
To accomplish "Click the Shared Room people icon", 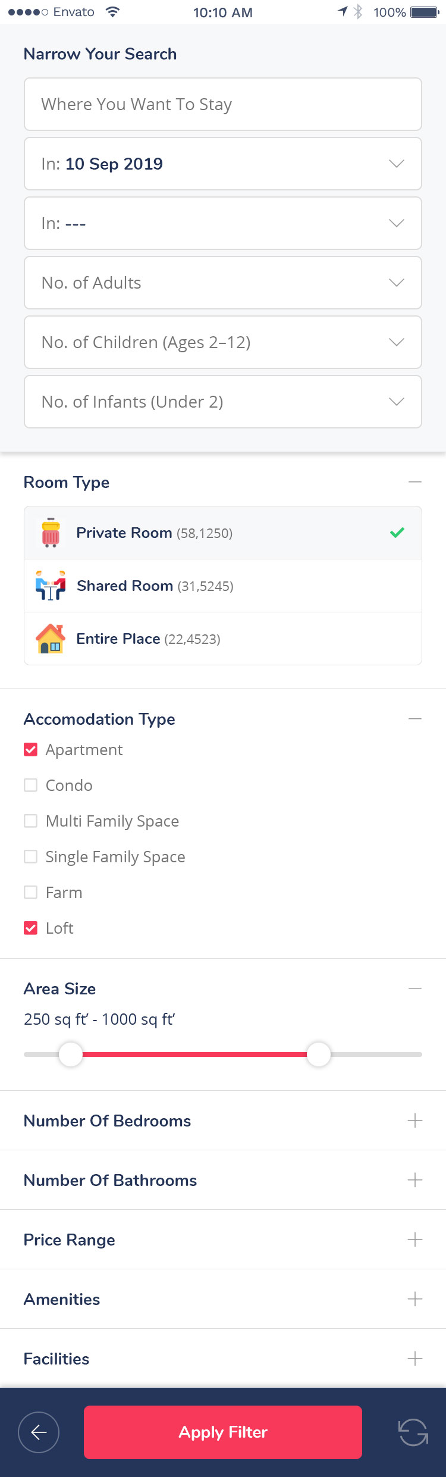I will [x=51, y=586].
